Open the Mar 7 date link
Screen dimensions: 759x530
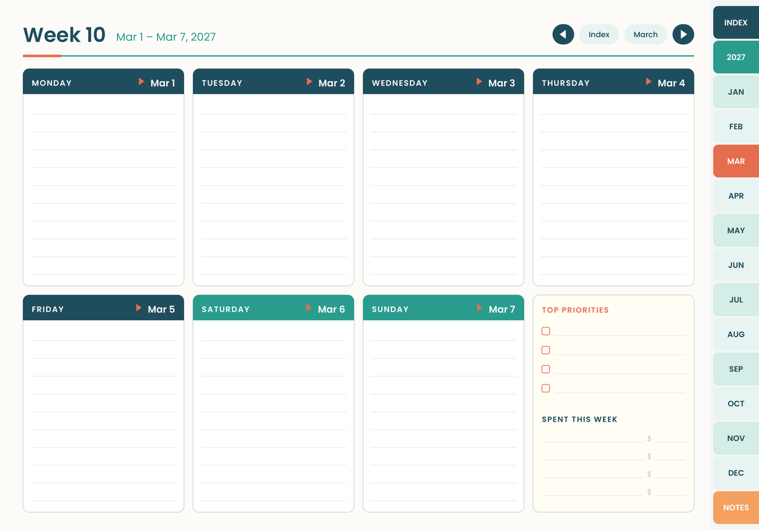pos(502,309)
